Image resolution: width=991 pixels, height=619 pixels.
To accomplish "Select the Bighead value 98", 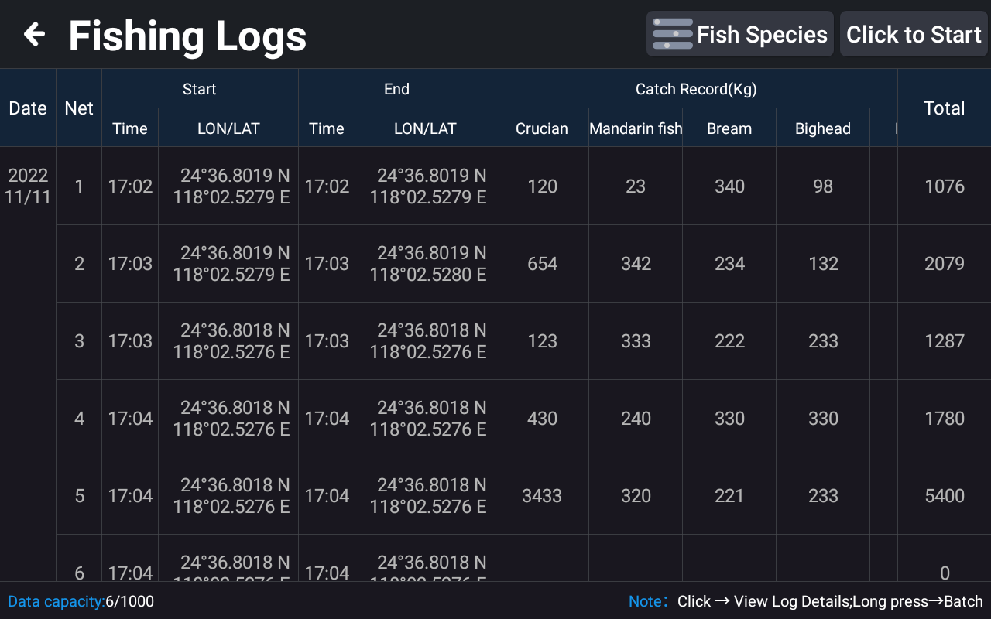I will (x=823, y=186).
